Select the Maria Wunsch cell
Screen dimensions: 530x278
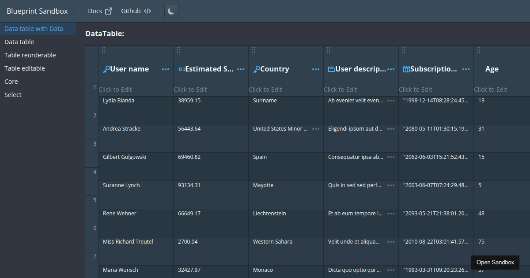tap(136, 272)
